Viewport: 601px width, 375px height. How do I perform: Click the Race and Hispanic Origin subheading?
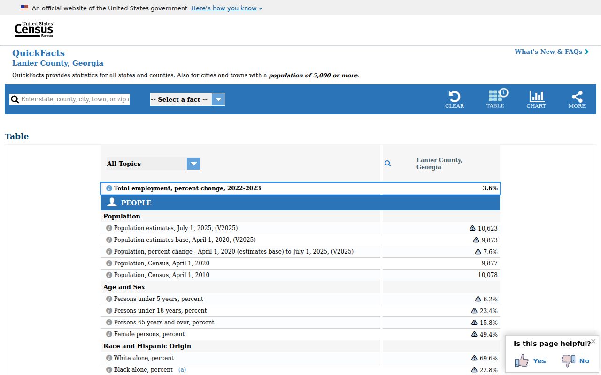147,346
